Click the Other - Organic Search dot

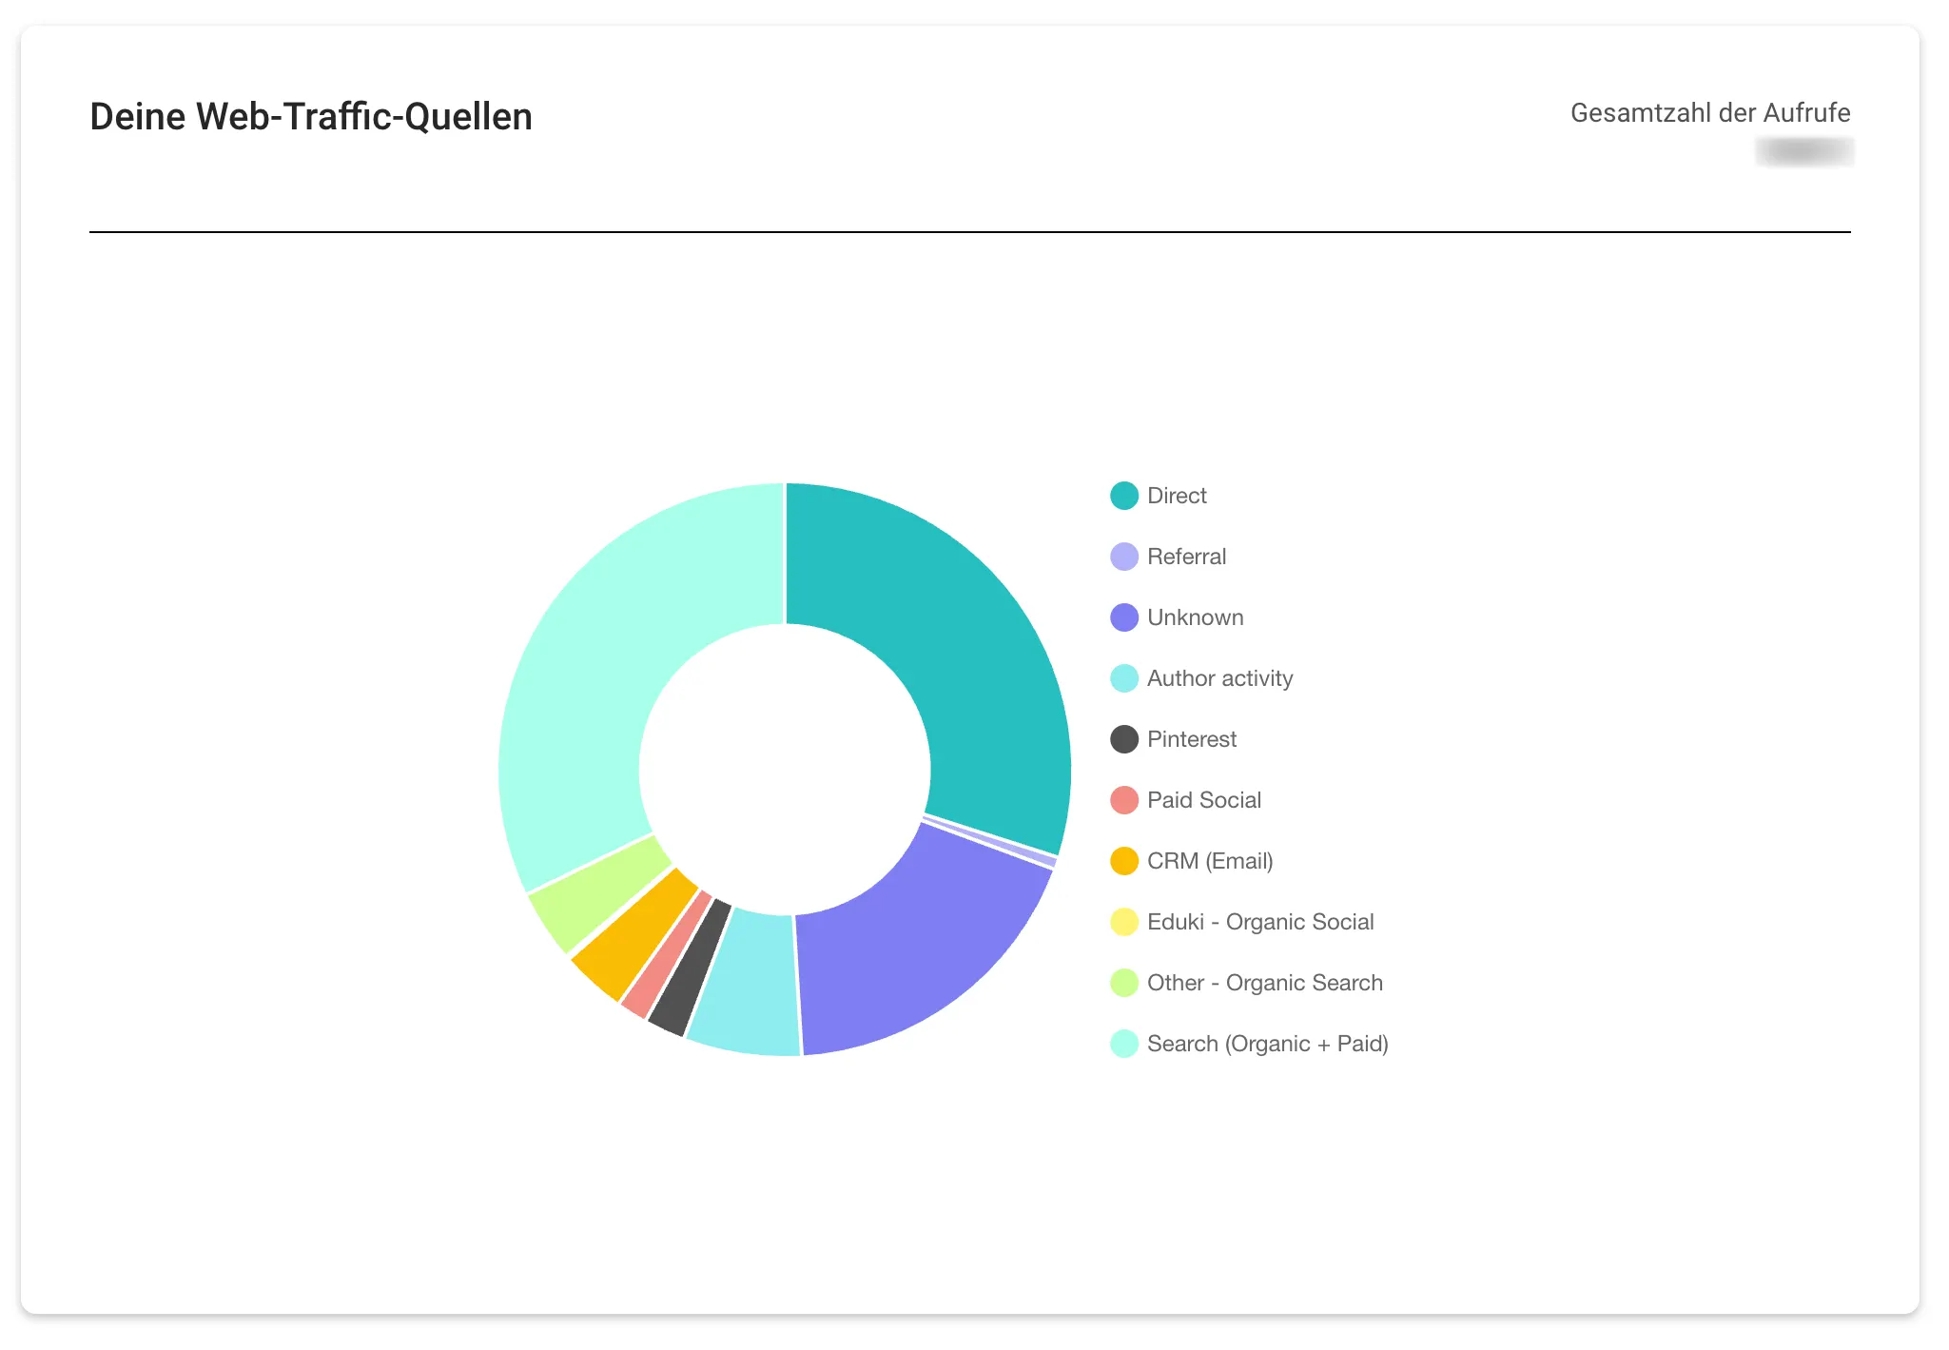(x=1123, y=983)
